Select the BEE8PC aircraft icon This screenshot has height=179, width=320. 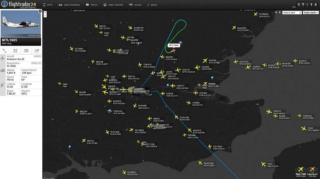[x=162, y=57]
